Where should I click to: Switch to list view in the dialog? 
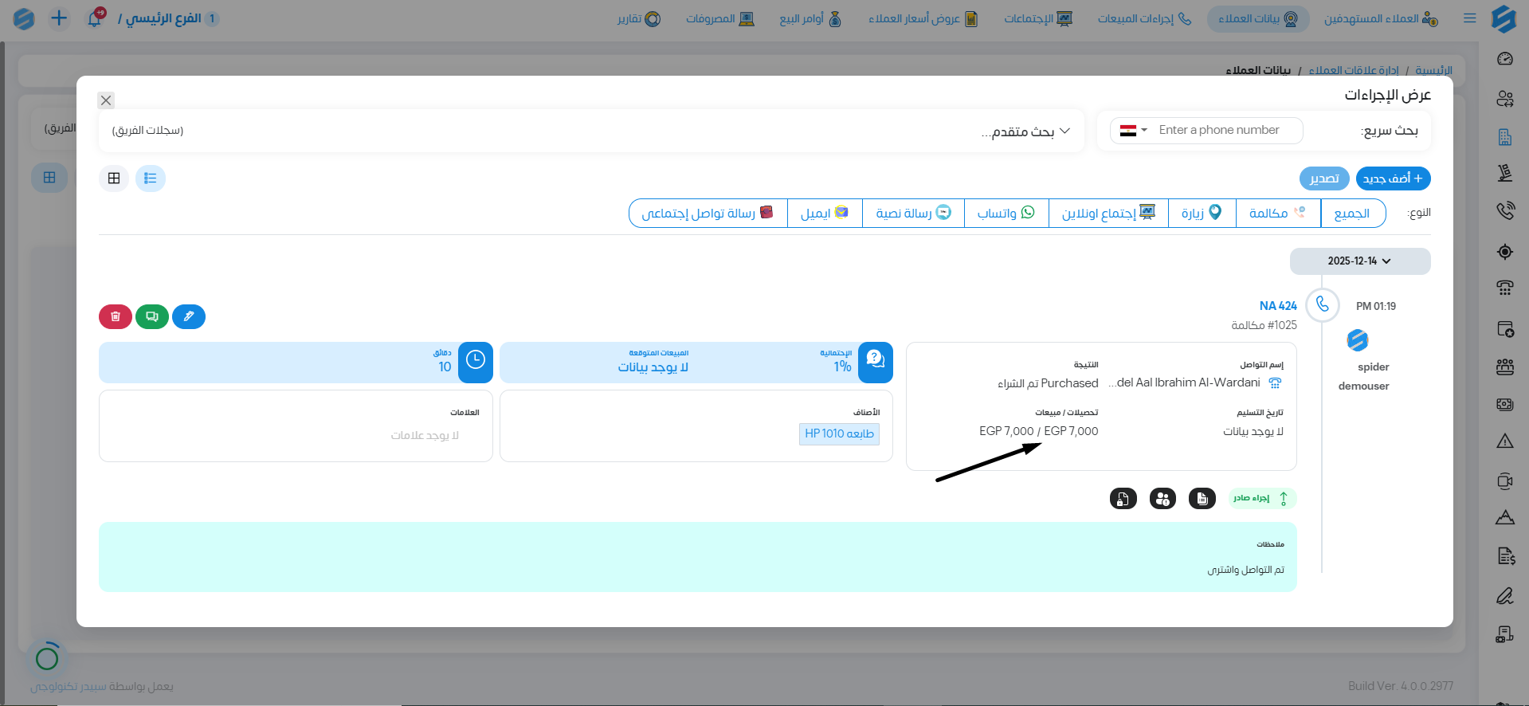(x=151, y=178)
